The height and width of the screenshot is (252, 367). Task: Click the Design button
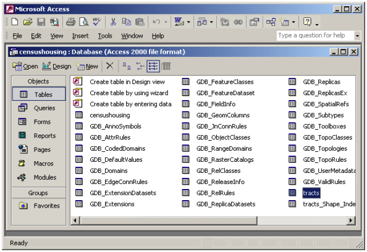[x=57, y=66]
